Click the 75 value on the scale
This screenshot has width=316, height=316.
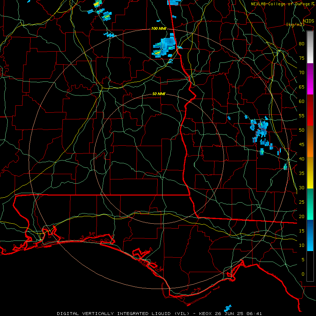click(x=302, y=58)
